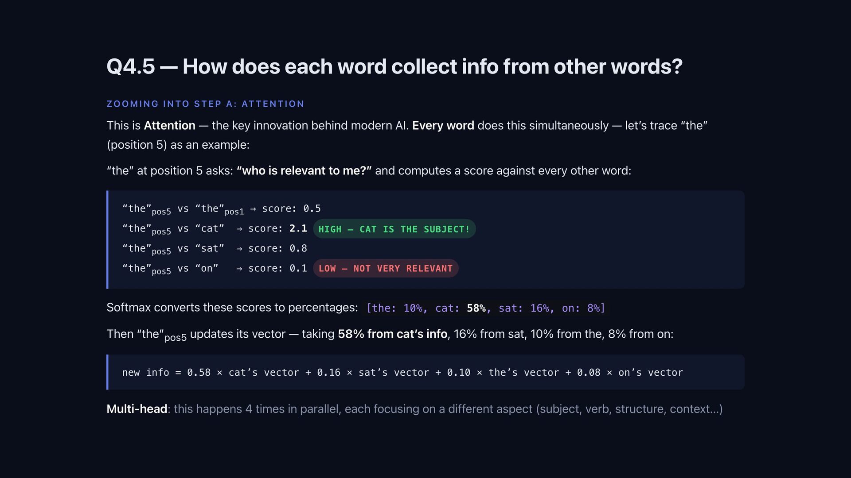
Task: Click the 'sat' score 0.8 line
Action: pyautogui.click(x=215, y=249)
